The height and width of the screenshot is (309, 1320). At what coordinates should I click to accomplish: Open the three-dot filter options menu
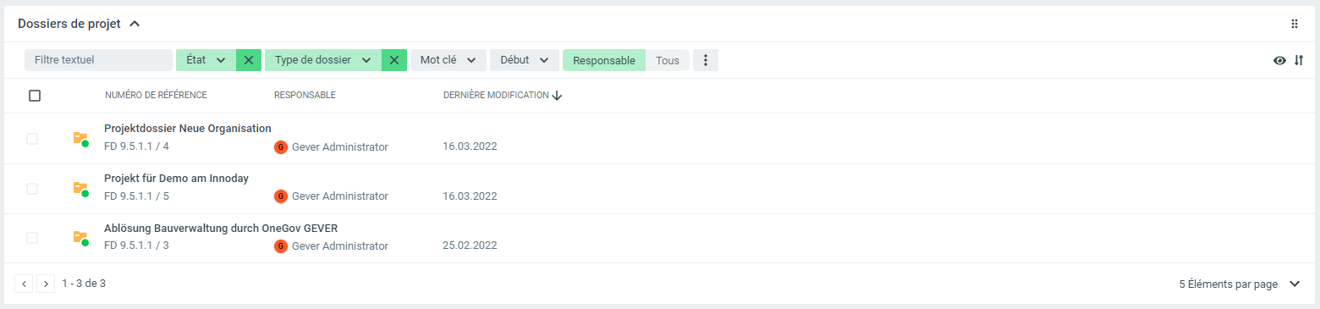point(706,60)
